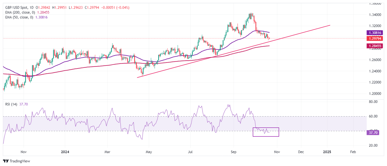Click the 2024 label on time axis
The height and width of the screenshot is (166, 387).
click(65, 152)
